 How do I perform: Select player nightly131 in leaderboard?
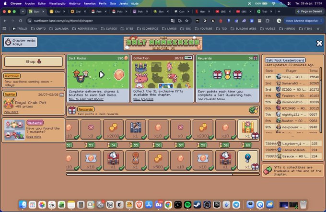pyautogui.click(x=292, y=115)
